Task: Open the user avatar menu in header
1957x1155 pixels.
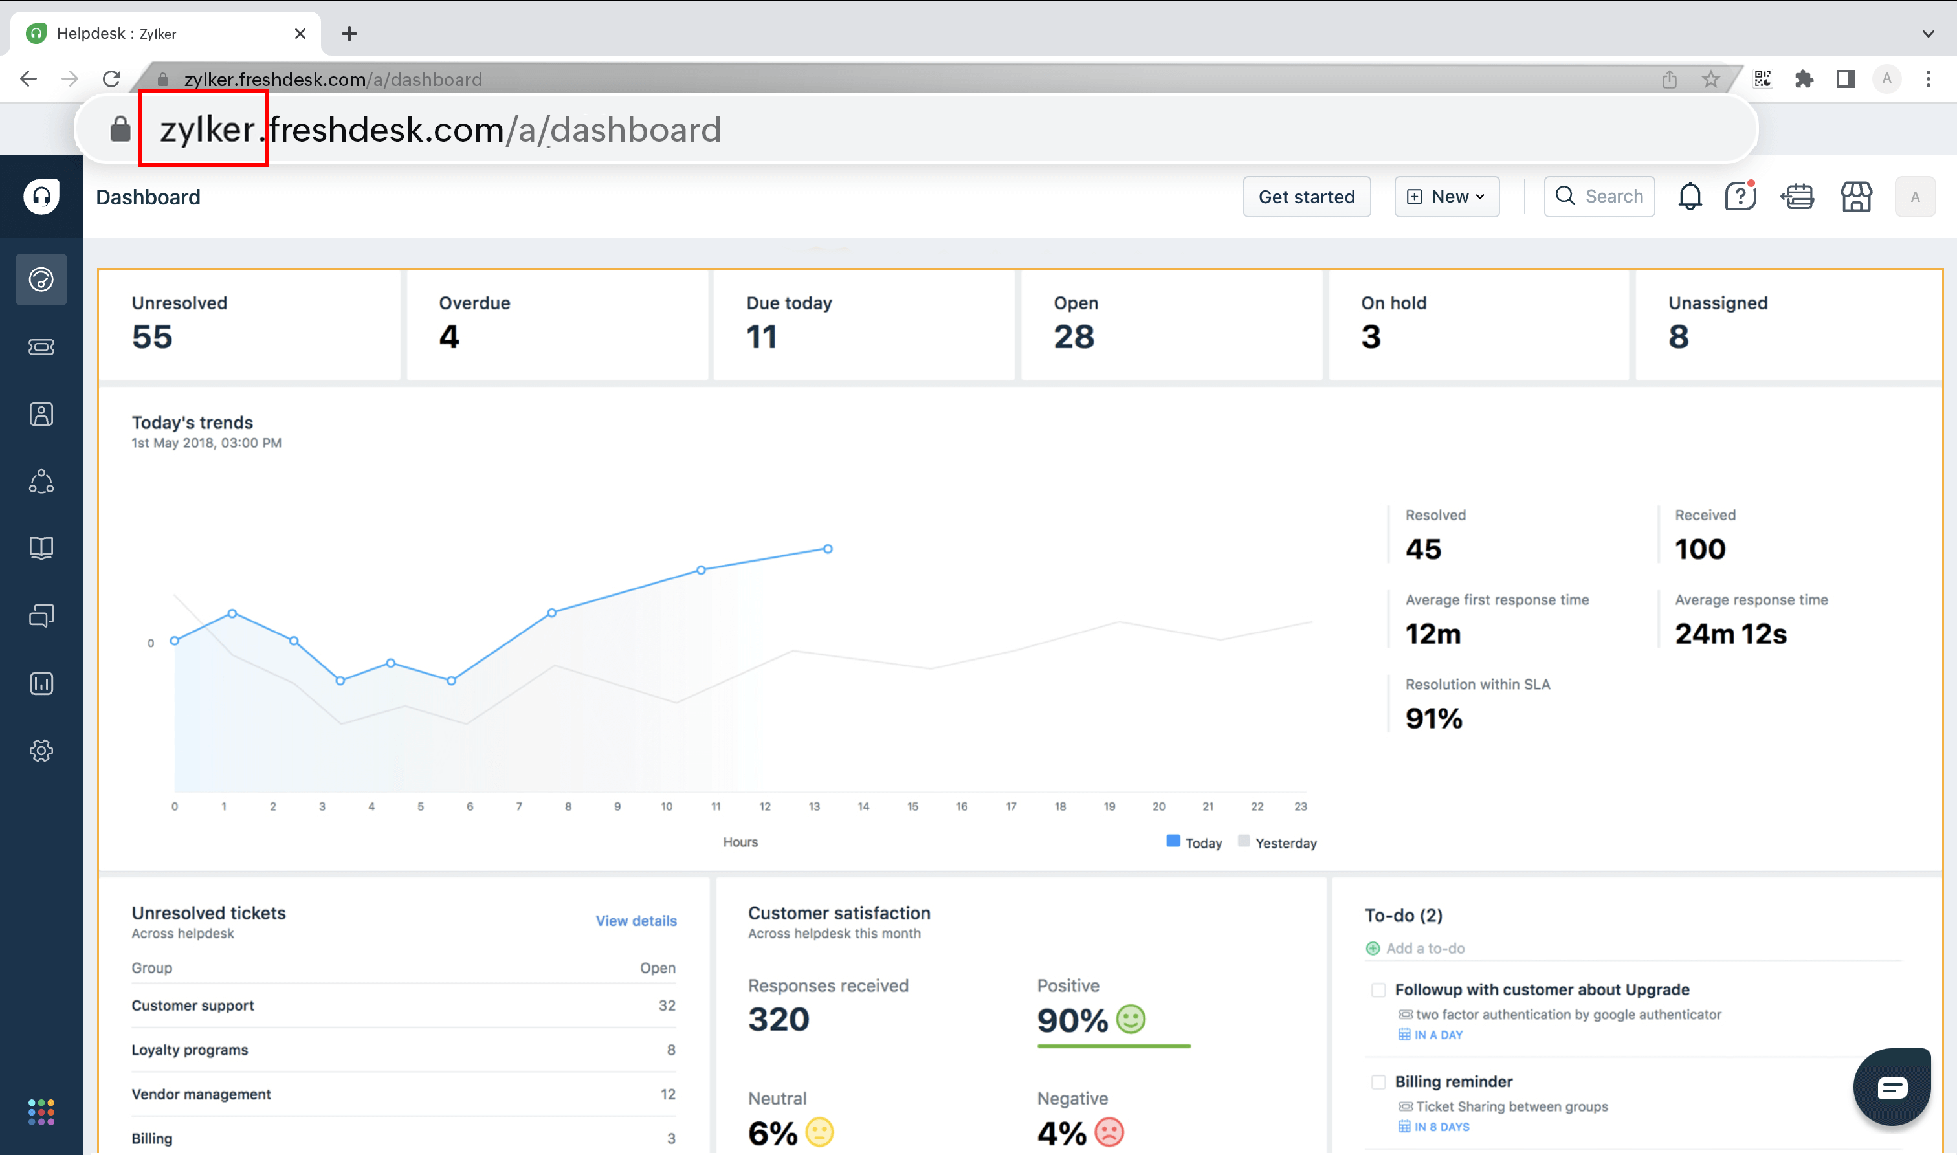Action: point(1915,197)
